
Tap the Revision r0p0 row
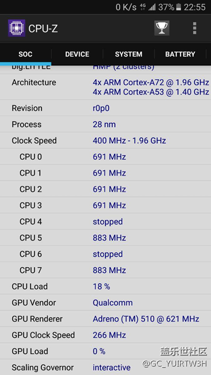[x=105, y=108]
